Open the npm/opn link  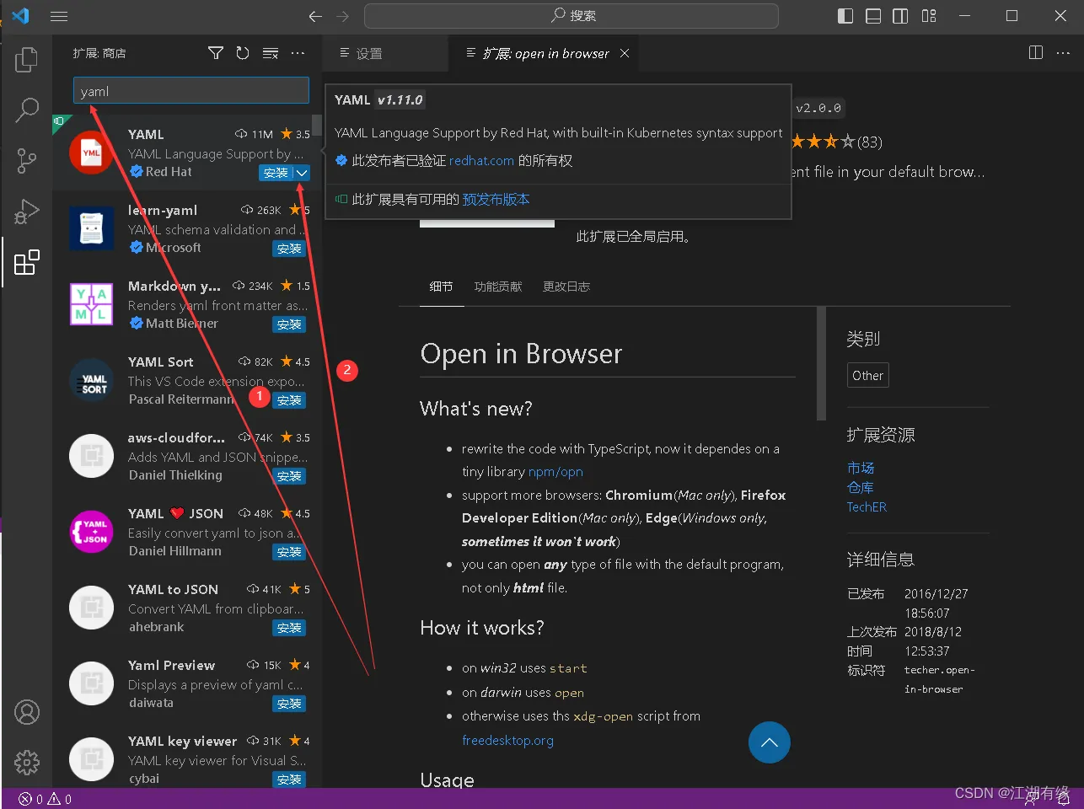pos(555,472)
